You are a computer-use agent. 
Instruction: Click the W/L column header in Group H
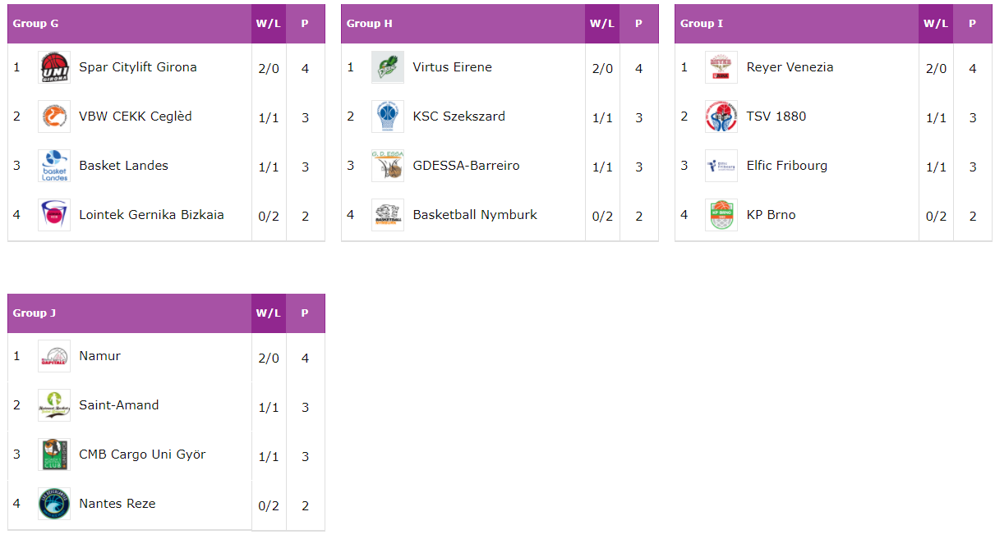pos(602,24)
